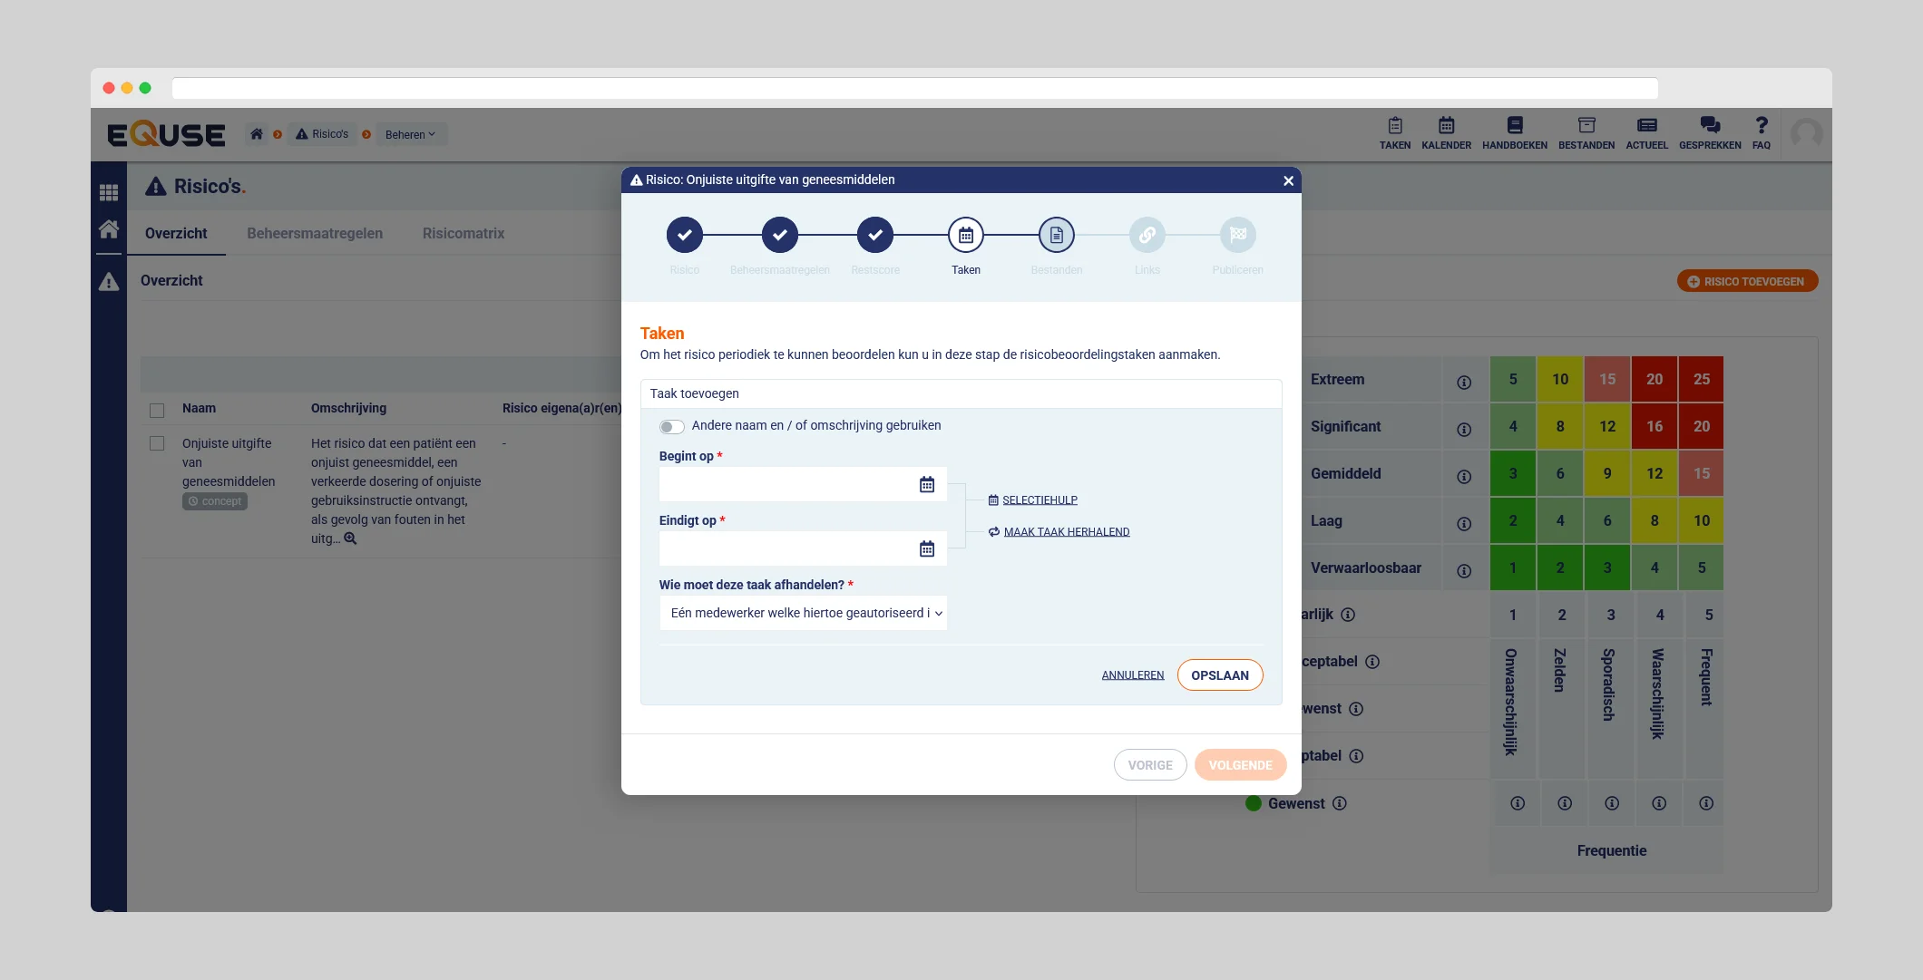Click the Opslaan button

[x=1219, y=675]
